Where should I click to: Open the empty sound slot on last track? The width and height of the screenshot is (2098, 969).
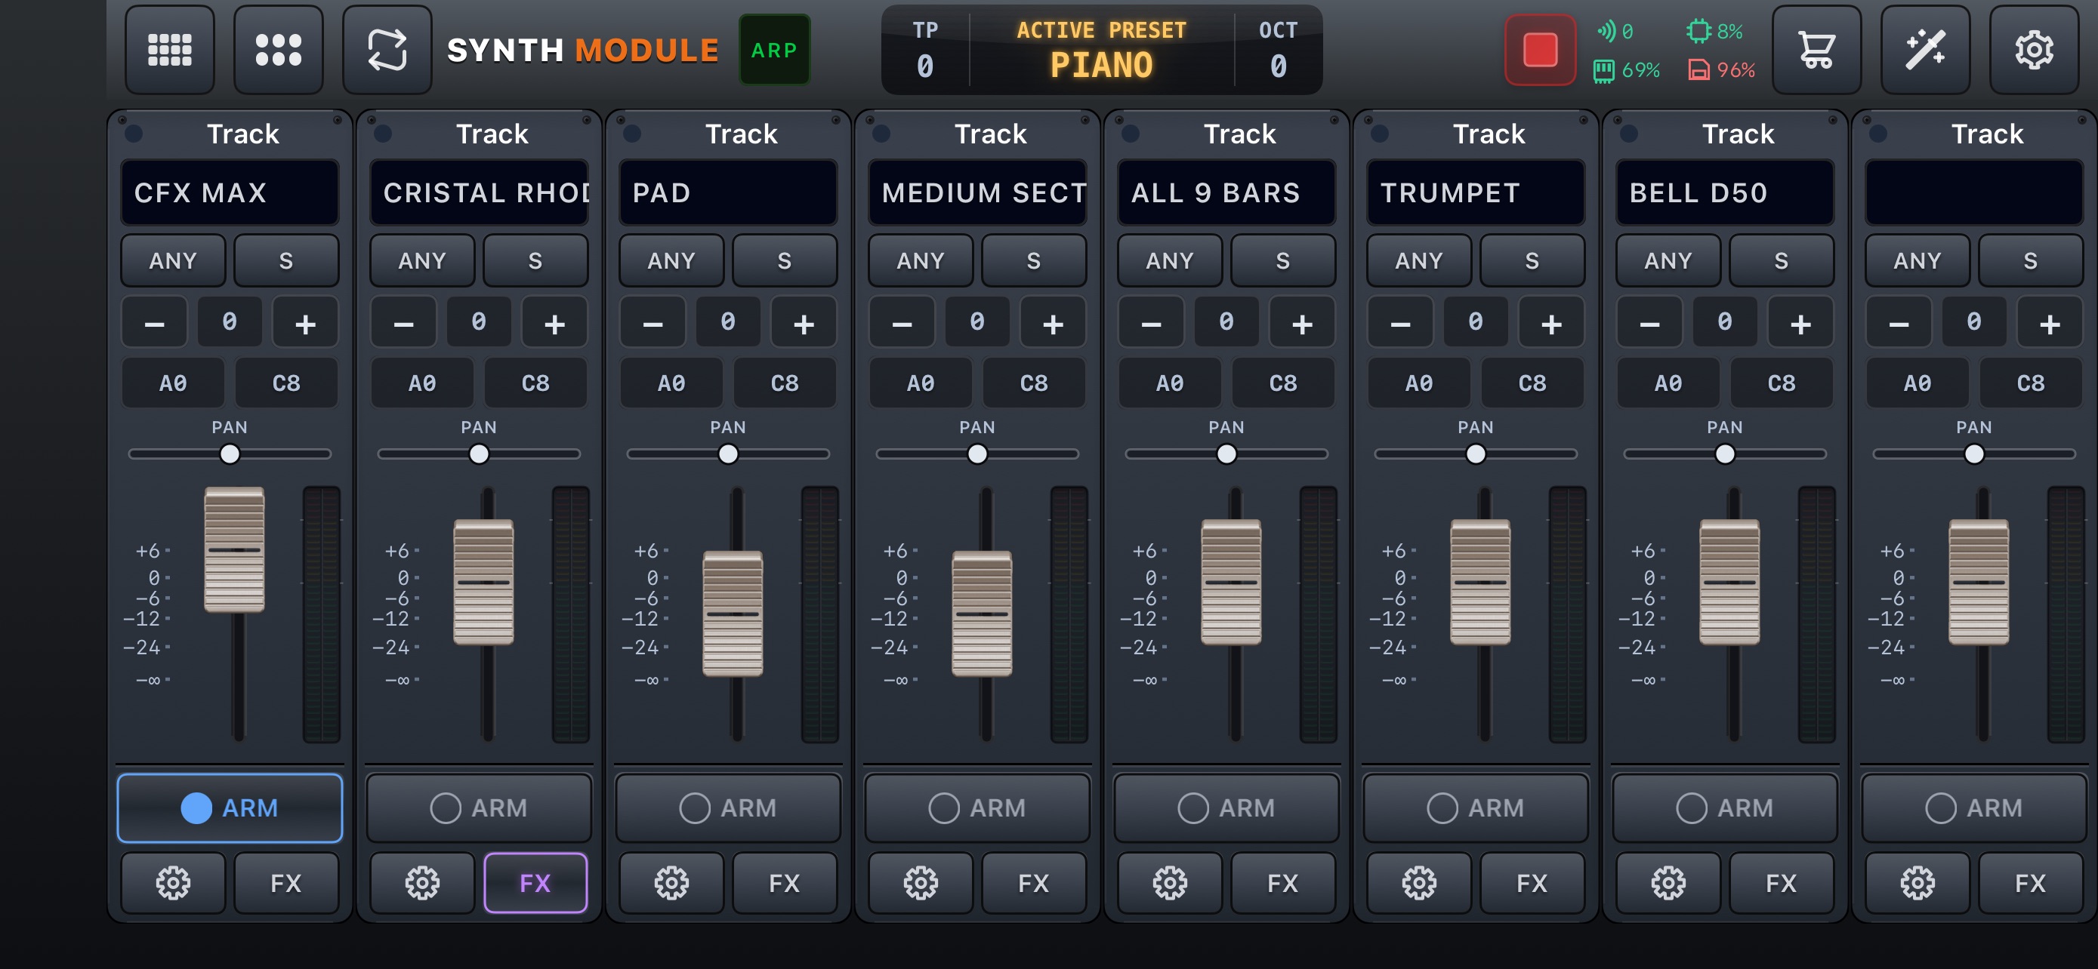1974,192
